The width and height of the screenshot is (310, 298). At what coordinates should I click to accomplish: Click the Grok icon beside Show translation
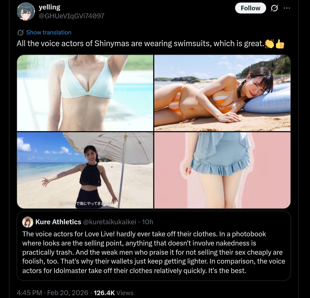click(x=20, y=32)
